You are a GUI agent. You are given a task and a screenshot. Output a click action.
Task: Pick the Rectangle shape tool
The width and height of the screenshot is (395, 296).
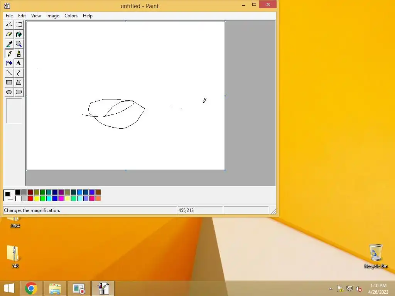[x=9, y=82]
